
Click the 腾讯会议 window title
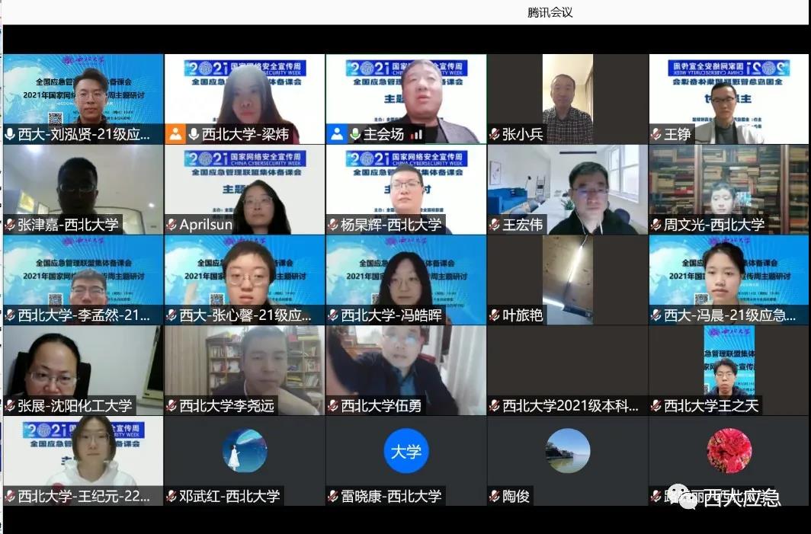tap(549, 12)
